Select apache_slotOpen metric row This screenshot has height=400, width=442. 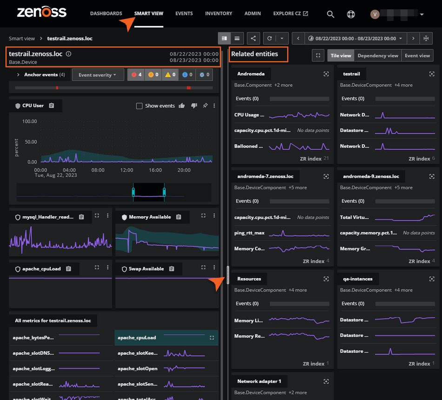click(x=166, y=369)
